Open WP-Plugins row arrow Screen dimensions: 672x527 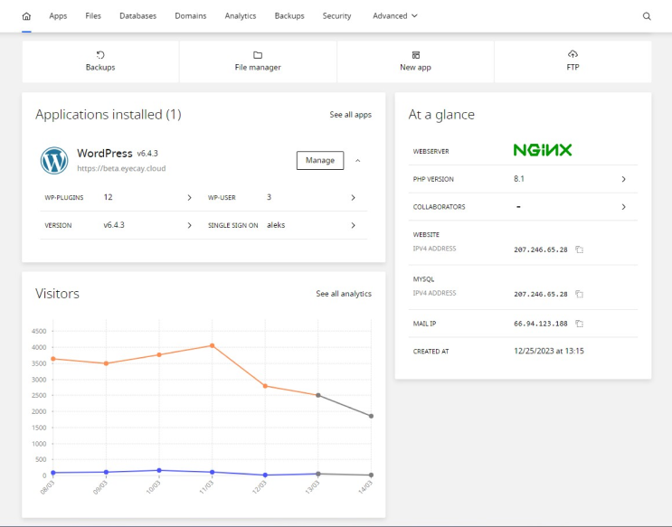(189, 198)
